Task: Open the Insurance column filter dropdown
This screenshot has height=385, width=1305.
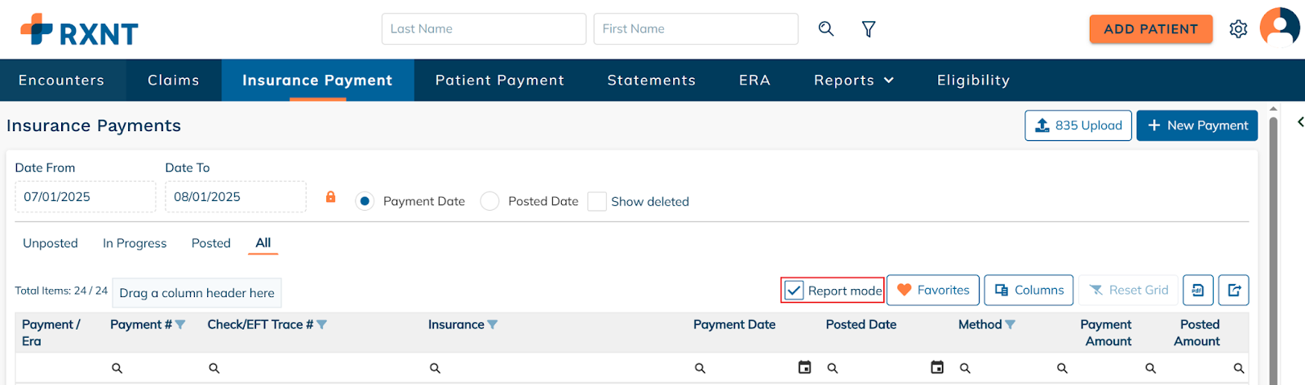Action: pos(493,325)
